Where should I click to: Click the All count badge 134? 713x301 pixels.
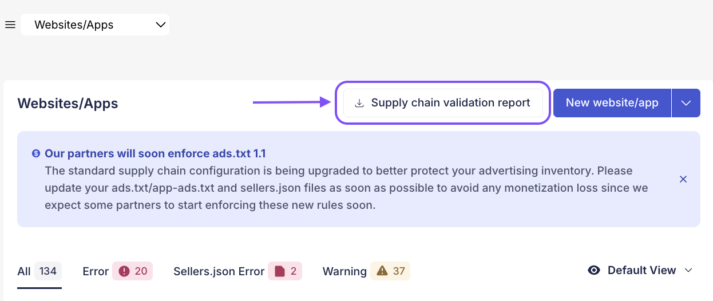[48, 271]
